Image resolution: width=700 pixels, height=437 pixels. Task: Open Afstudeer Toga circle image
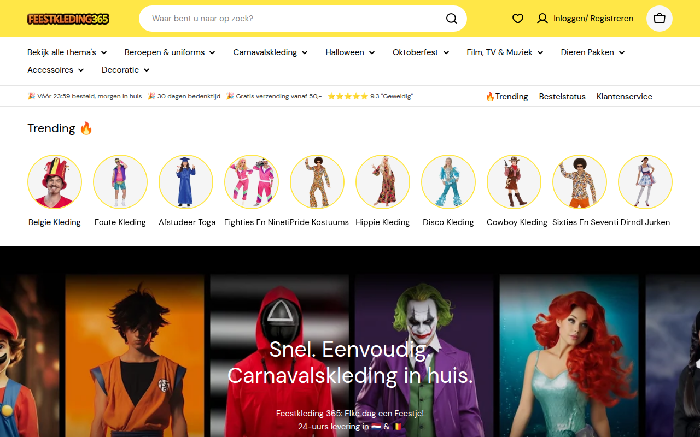186,182
